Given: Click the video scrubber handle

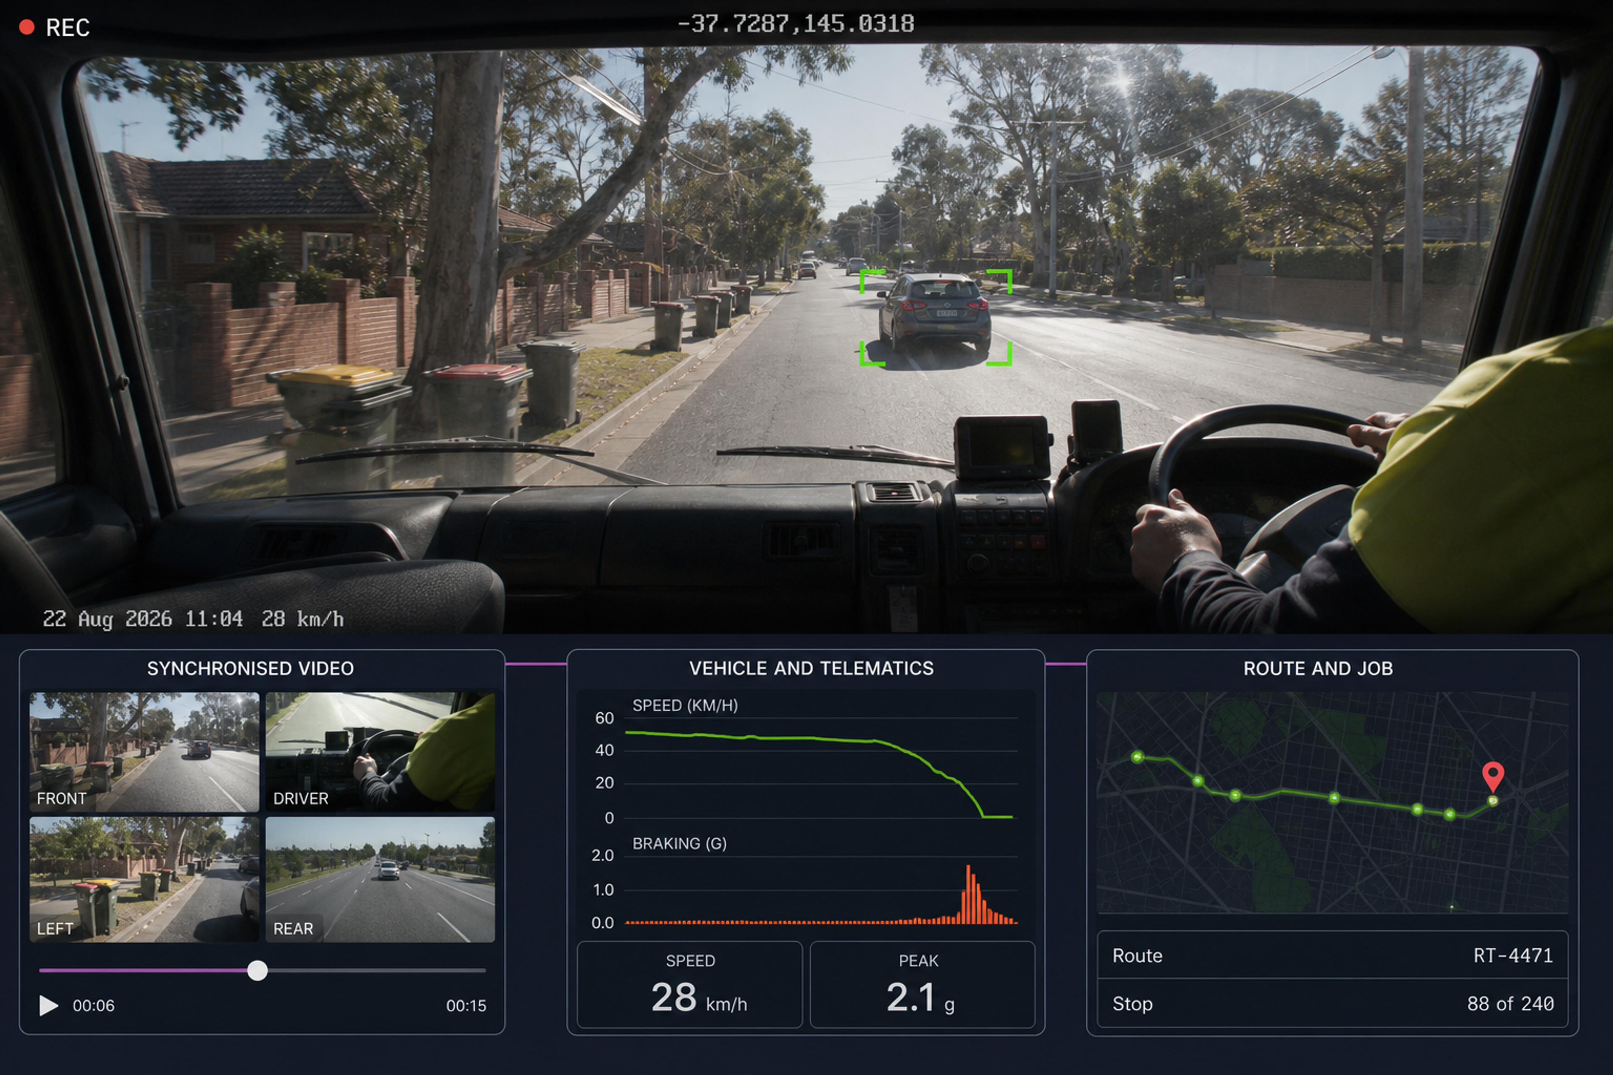Looking at the screenshot, I should point(257,970).
